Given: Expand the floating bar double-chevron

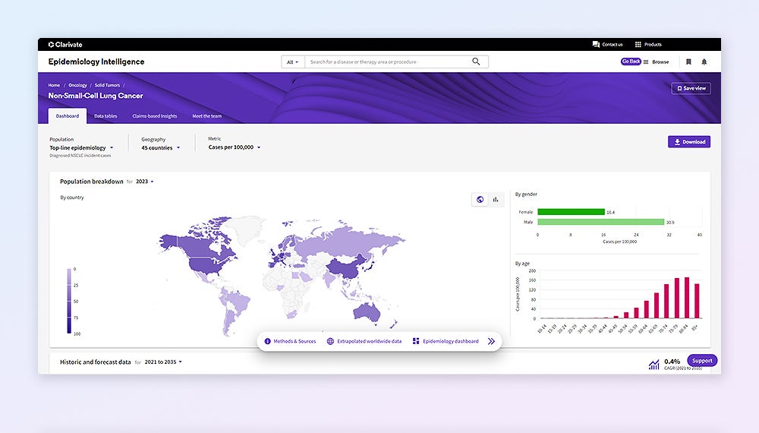Looking at the screenshot, I should click(x=491, y=342).
